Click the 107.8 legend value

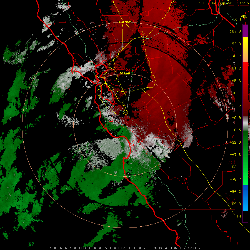pos(235,31)
